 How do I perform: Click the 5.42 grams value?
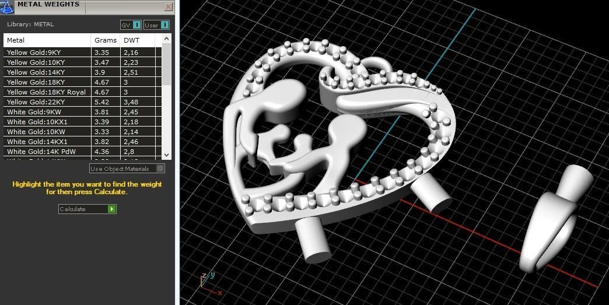pyautogui.click(x=101, y=102)
